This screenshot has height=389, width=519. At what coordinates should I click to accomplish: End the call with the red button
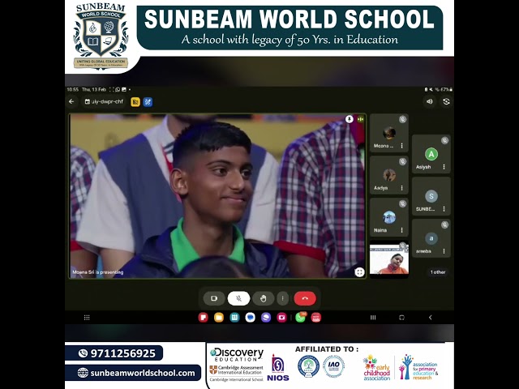305,298
